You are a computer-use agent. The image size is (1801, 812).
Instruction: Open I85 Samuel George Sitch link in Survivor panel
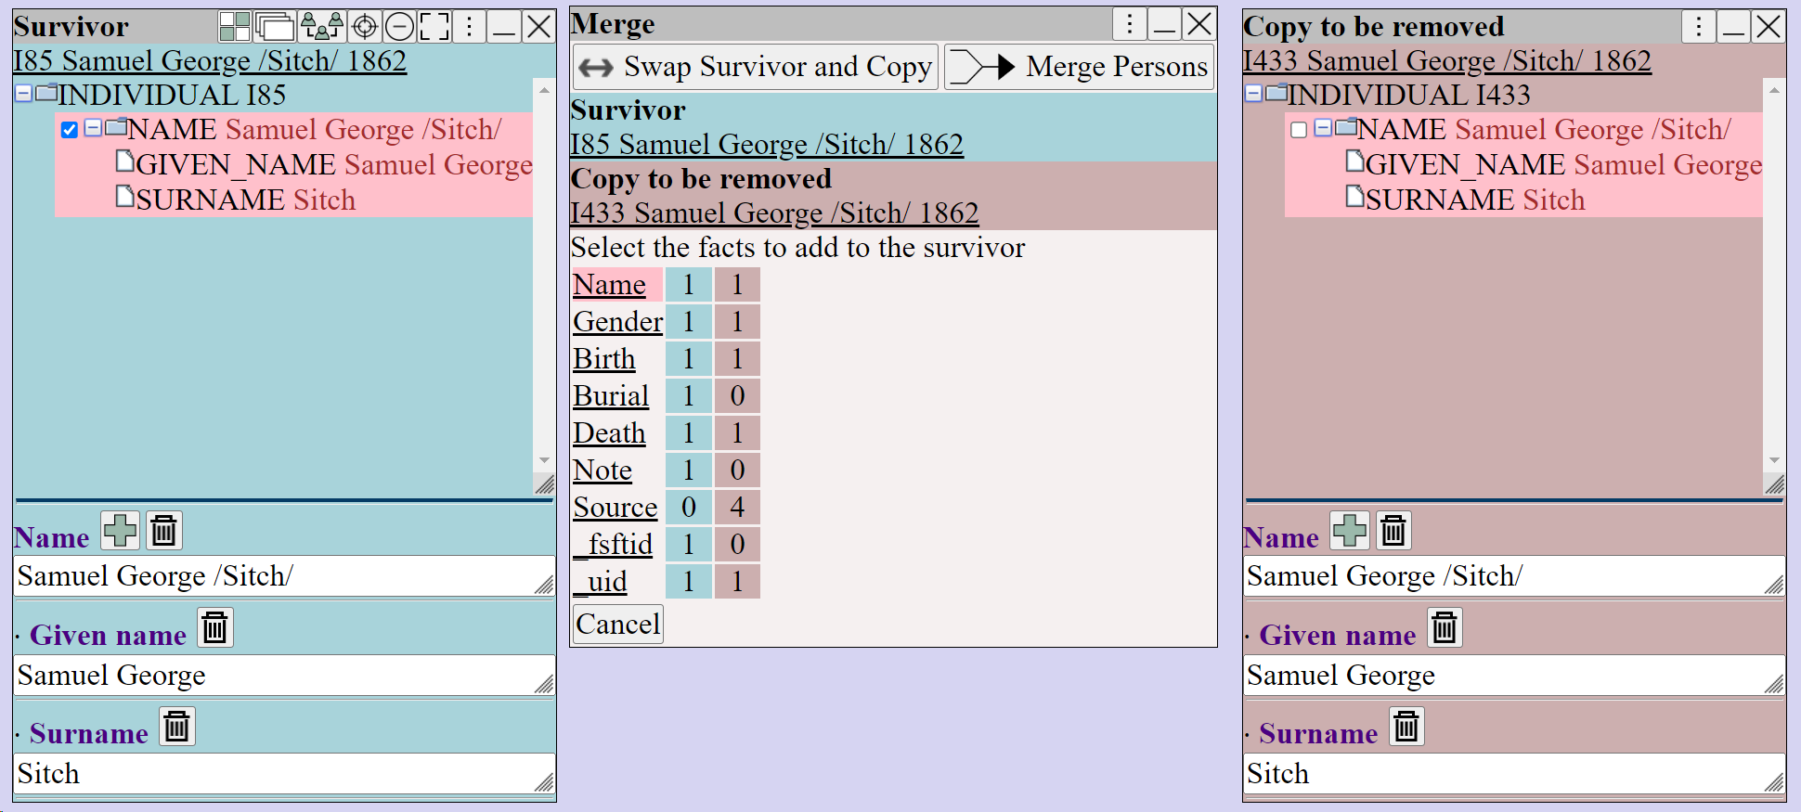tap(210, 61)
